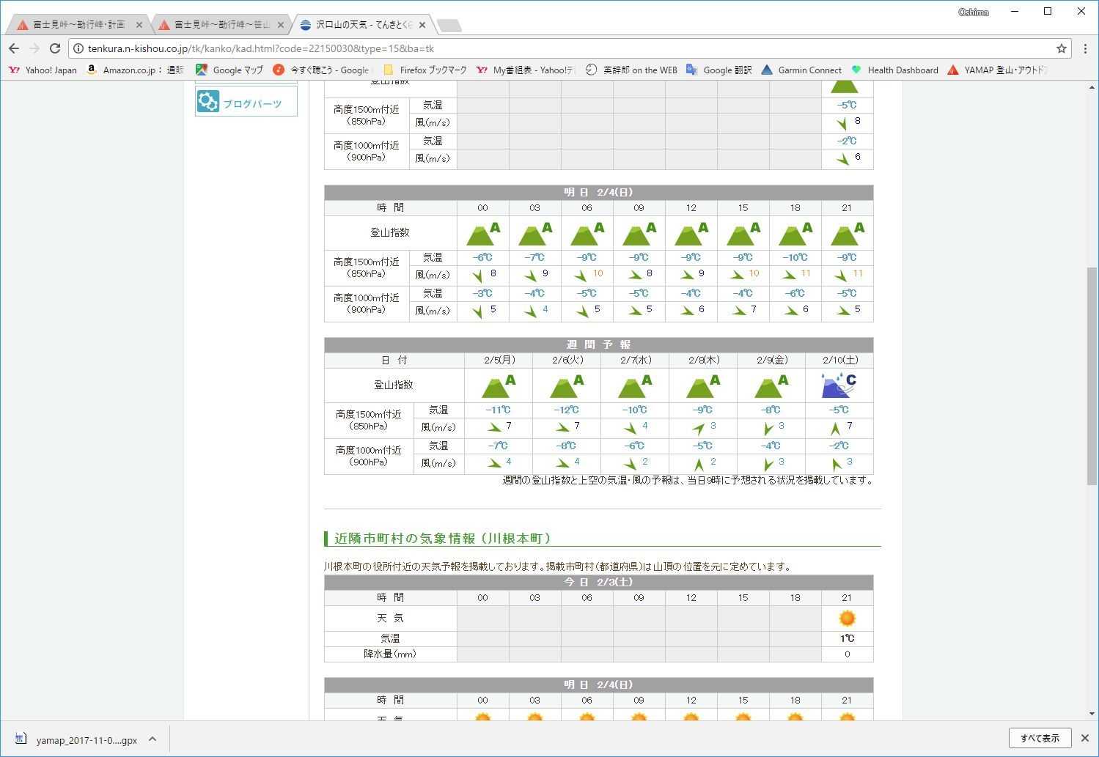Go back to the previous page

click(14, 48)
